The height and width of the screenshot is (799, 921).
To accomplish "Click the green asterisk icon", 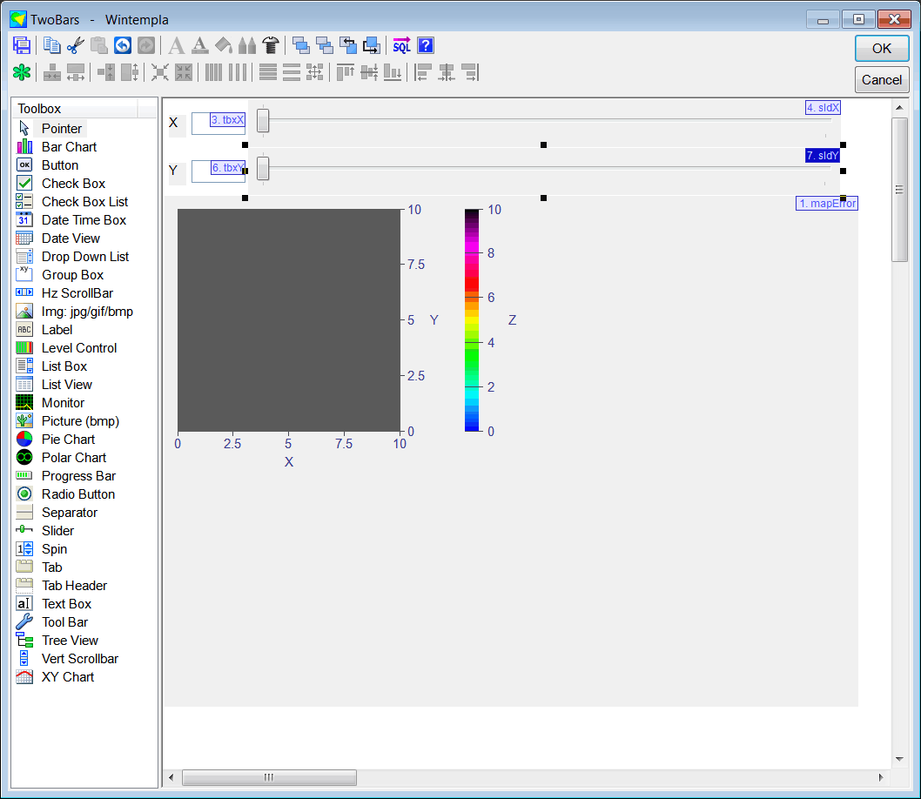I will (x=22, y=72).
